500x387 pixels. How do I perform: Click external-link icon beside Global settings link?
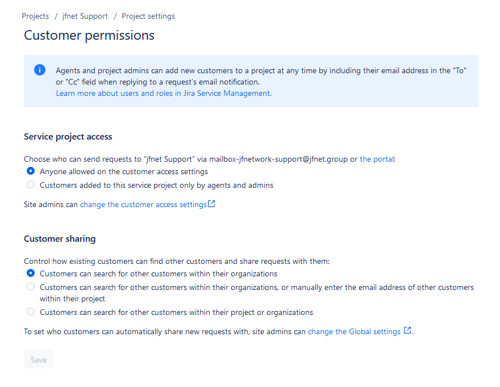406,331
